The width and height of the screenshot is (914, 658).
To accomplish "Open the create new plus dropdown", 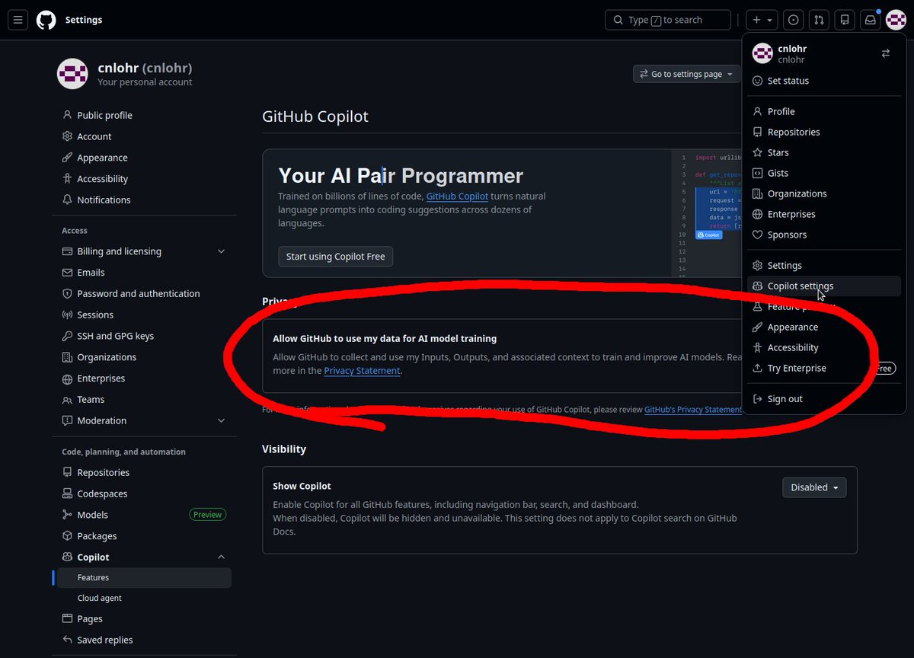I will tap(762, 20).
